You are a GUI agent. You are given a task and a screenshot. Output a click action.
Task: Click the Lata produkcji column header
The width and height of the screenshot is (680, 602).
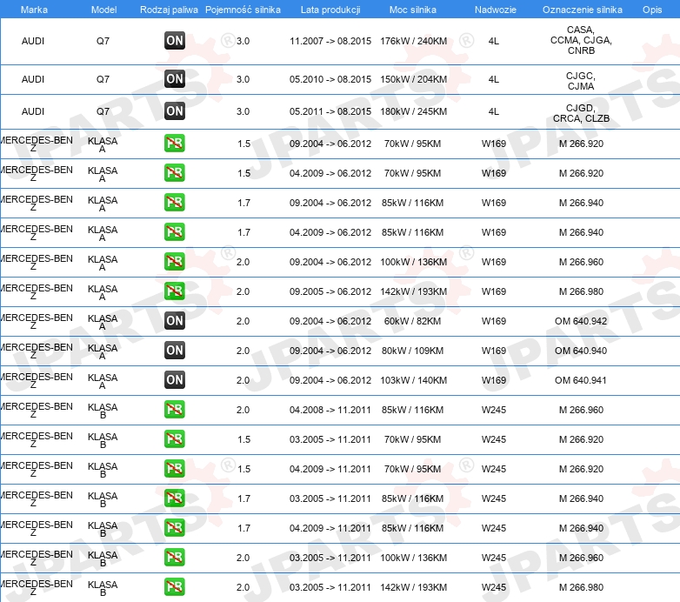330,10
